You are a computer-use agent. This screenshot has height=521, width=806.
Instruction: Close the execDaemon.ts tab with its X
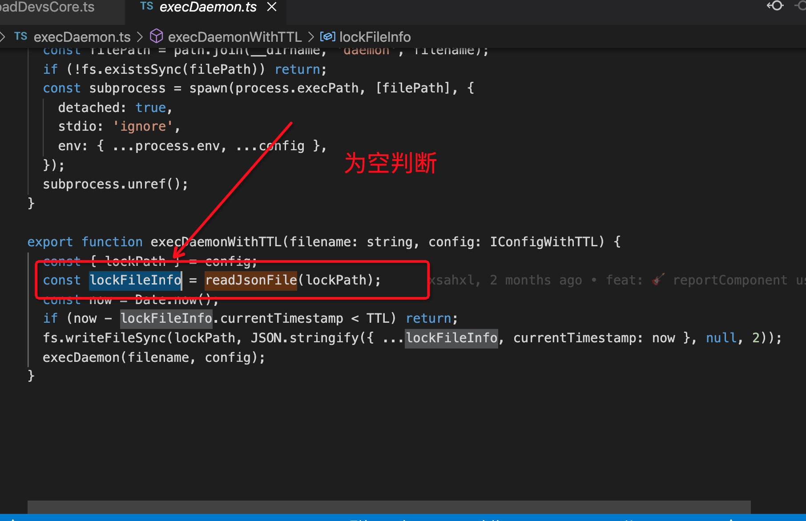[272, 7]
